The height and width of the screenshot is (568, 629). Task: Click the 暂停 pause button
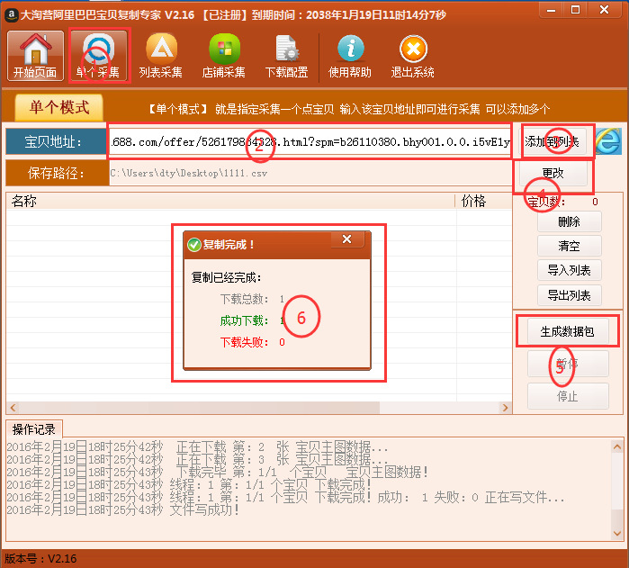tap(568, 364)
